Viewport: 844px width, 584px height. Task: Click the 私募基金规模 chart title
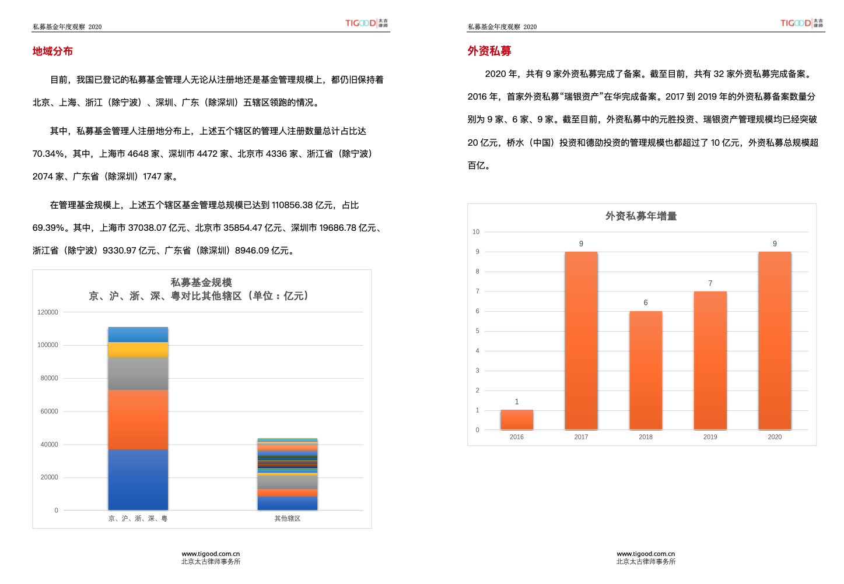pos(201,283)
